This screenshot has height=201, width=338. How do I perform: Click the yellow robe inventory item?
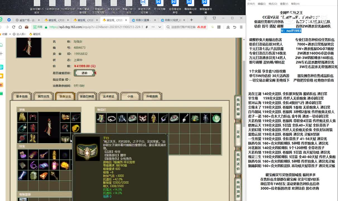tap(153, 118)
